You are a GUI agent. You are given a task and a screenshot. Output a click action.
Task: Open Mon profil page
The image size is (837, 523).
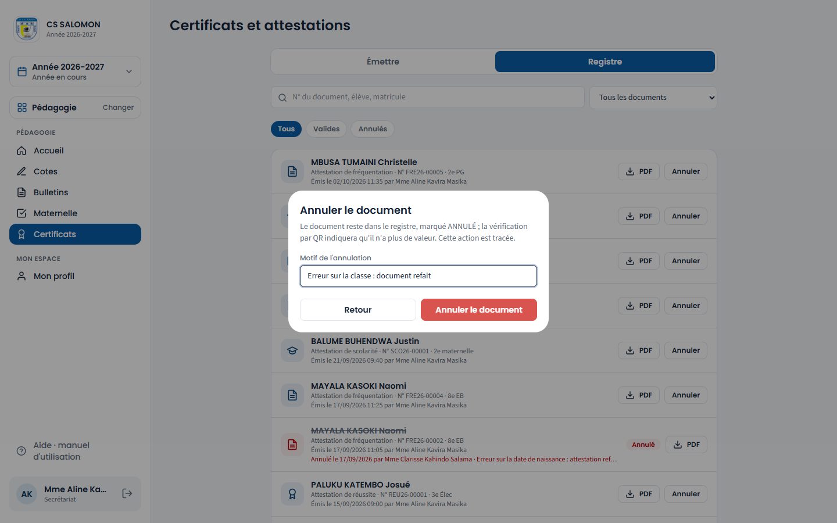75,276
